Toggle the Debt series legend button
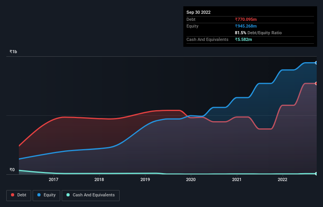323x207 pixels. (19, 195)
